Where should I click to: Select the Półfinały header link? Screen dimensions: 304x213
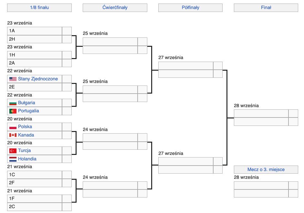tap(190, 7)
